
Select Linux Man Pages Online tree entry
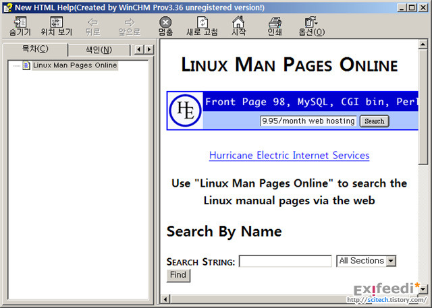[x=75, y=65]
